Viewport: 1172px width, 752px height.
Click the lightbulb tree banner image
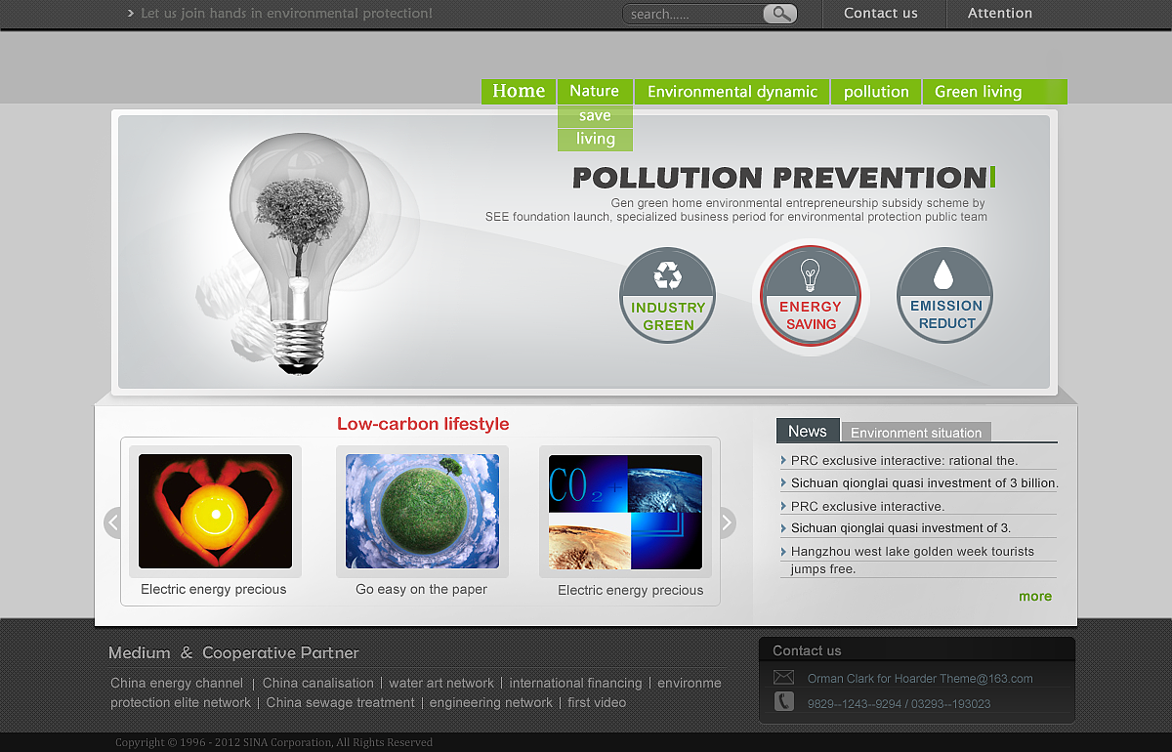298,254
